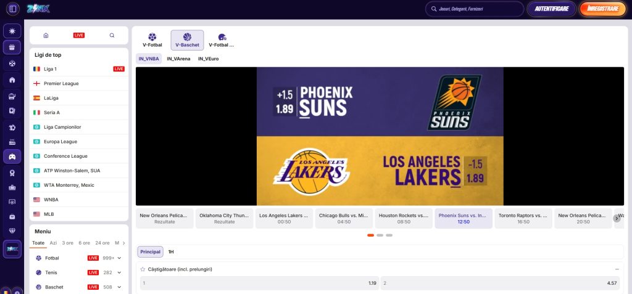
Task: Open Liga Campionilor league
Action: coord(79,127)
